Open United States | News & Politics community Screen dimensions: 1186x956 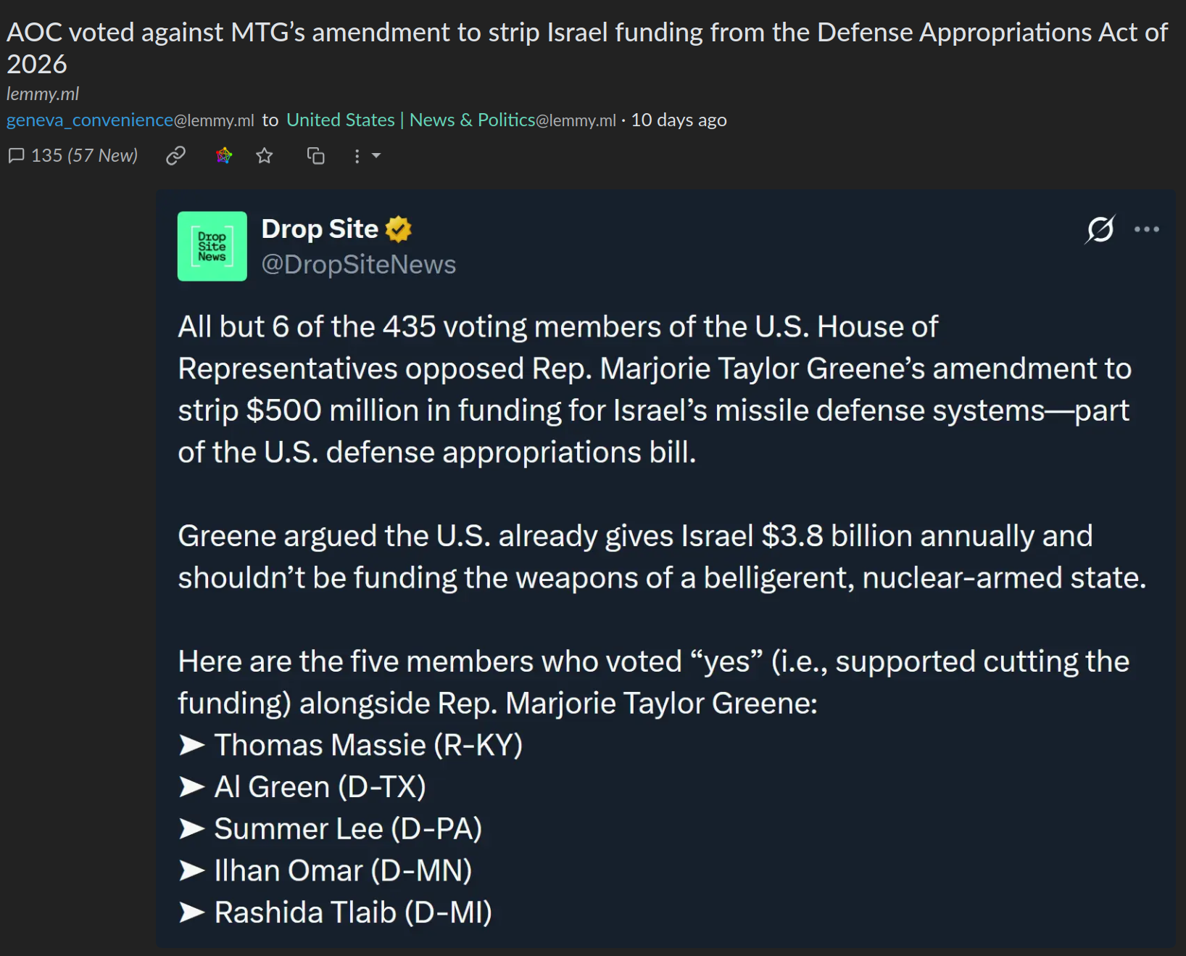(451, 120)
